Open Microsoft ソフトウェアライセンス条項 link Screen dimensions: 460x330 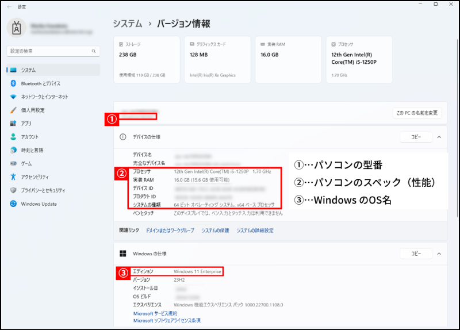pyautogui.click(x=167, y=321)
